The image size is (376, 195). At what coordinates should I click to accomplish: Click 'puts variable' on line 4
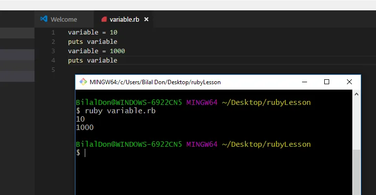pos(93,61)
